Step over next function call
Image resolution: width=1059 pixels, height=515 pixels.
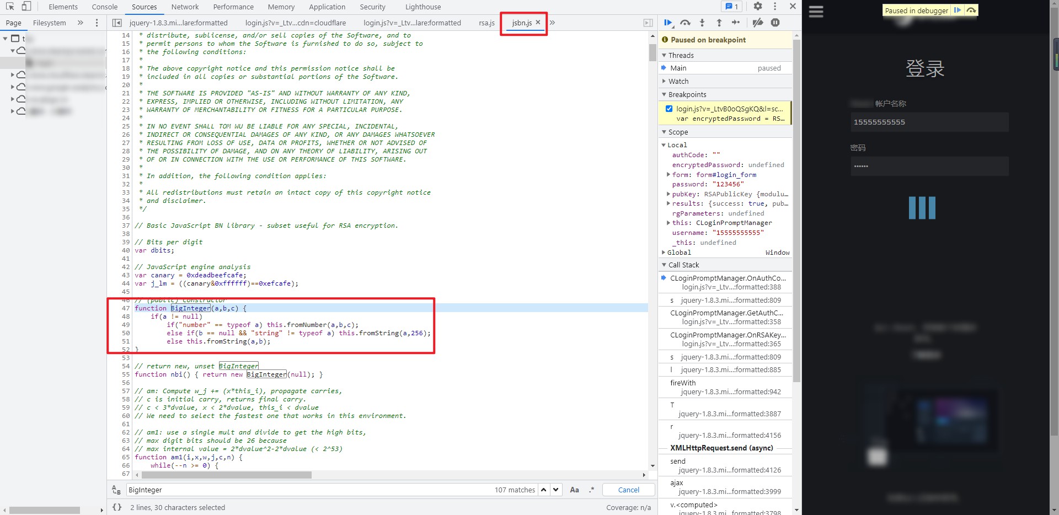(685, 23)
